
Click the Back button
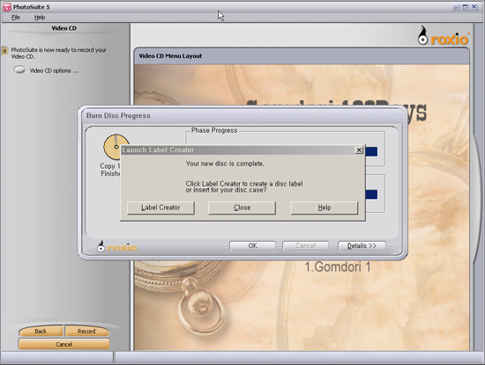point(41,331)
